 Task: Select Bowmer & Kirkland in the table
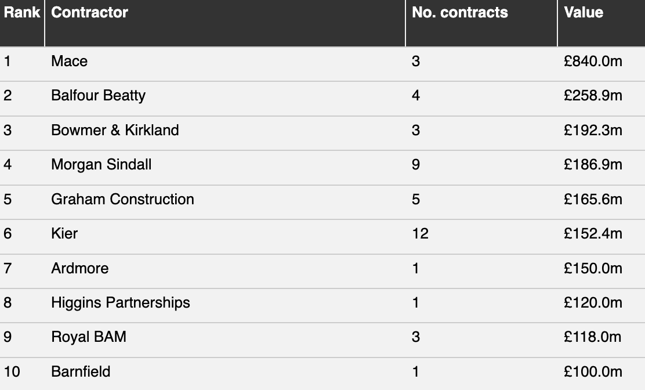[x=115, y=130]
